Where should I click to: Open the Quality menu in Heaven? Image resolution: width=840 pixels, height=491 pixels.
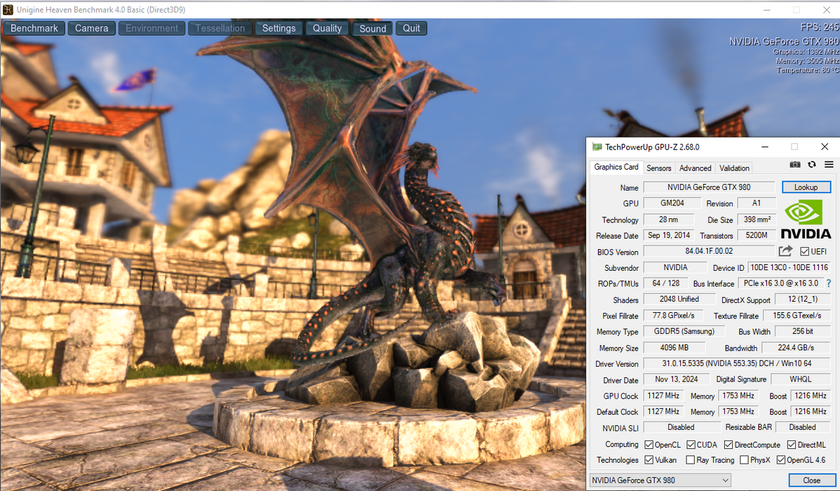327,28
